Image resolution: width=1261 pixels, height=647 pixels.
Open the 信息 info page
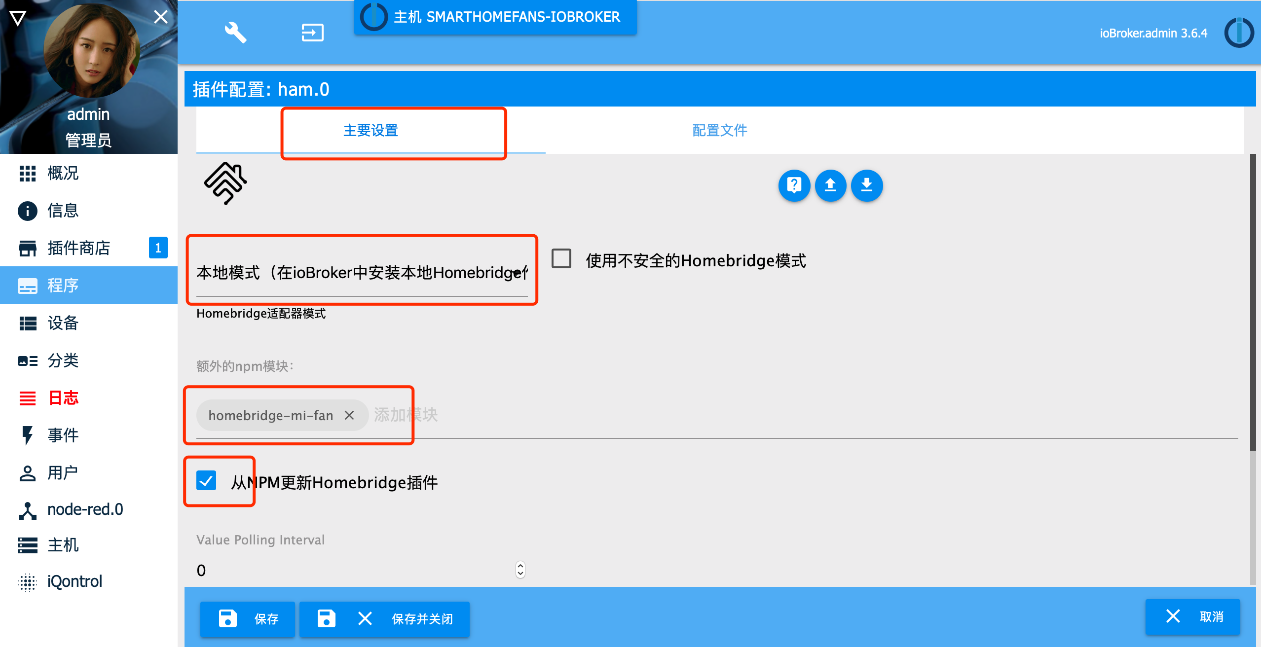[x=89, y=211]
